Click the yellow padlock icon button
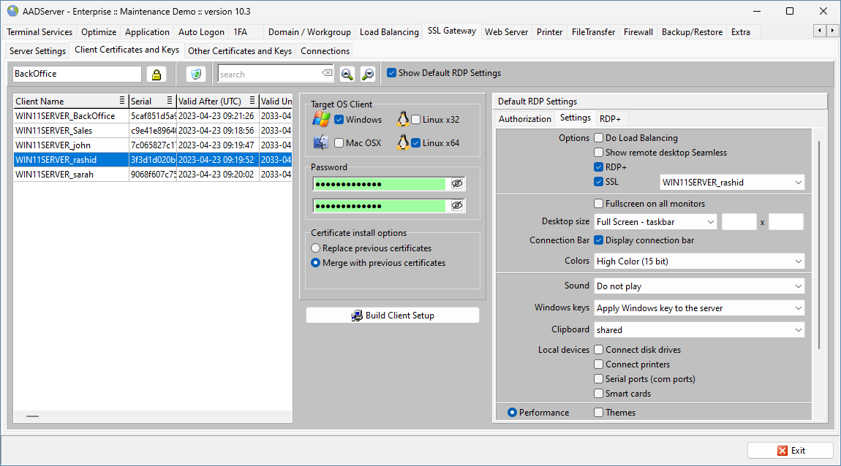 156,74
